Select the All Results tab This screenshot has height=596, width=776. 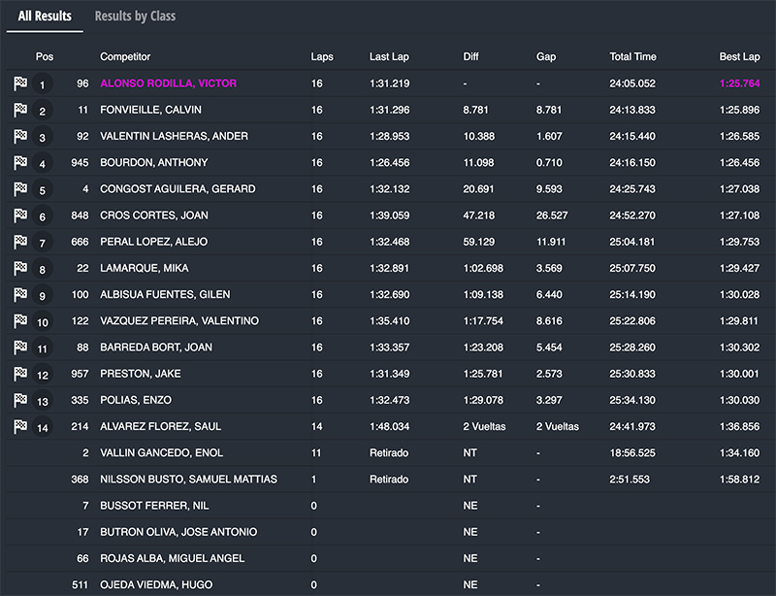click(45, 17)
